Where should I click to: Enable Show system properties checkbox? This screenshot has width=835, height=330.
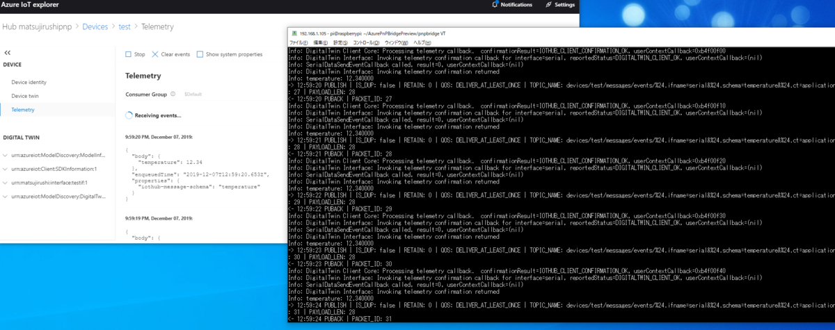[x=200, y=54]
